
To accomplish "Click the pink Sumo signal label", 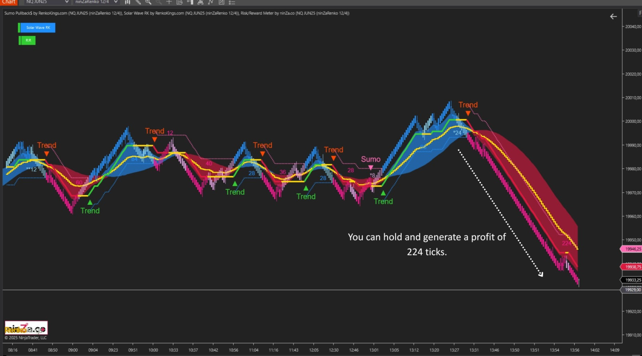I will tap(370, 159).
